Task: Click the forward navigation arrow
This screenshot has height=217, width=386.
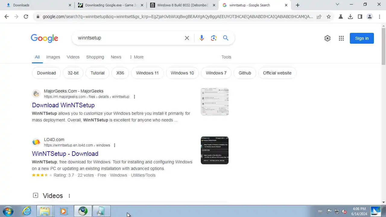Action: pos(16,17)
